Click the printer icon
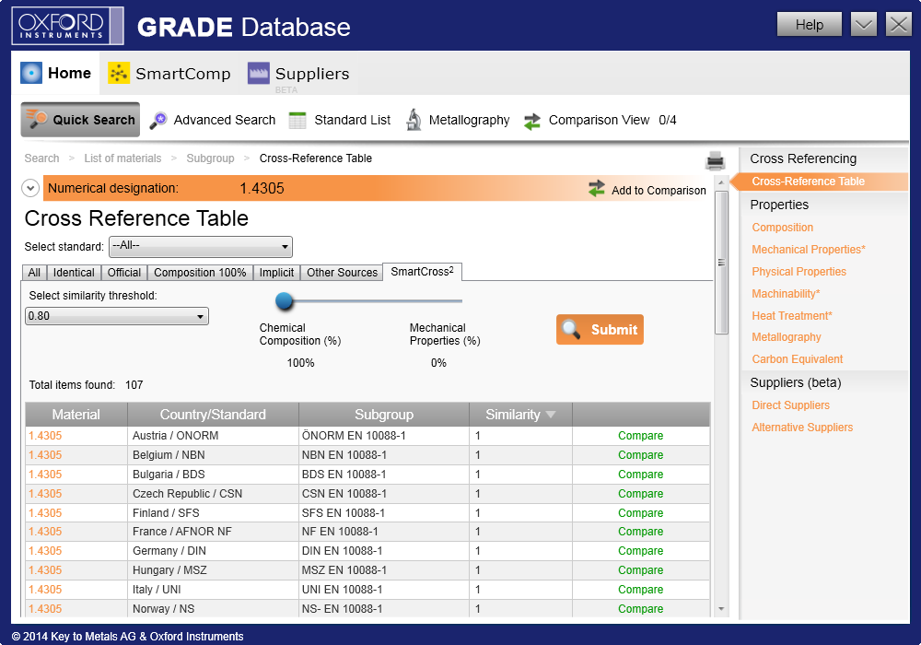This screenshot has height=645, width=921. (x=715, y=160)
